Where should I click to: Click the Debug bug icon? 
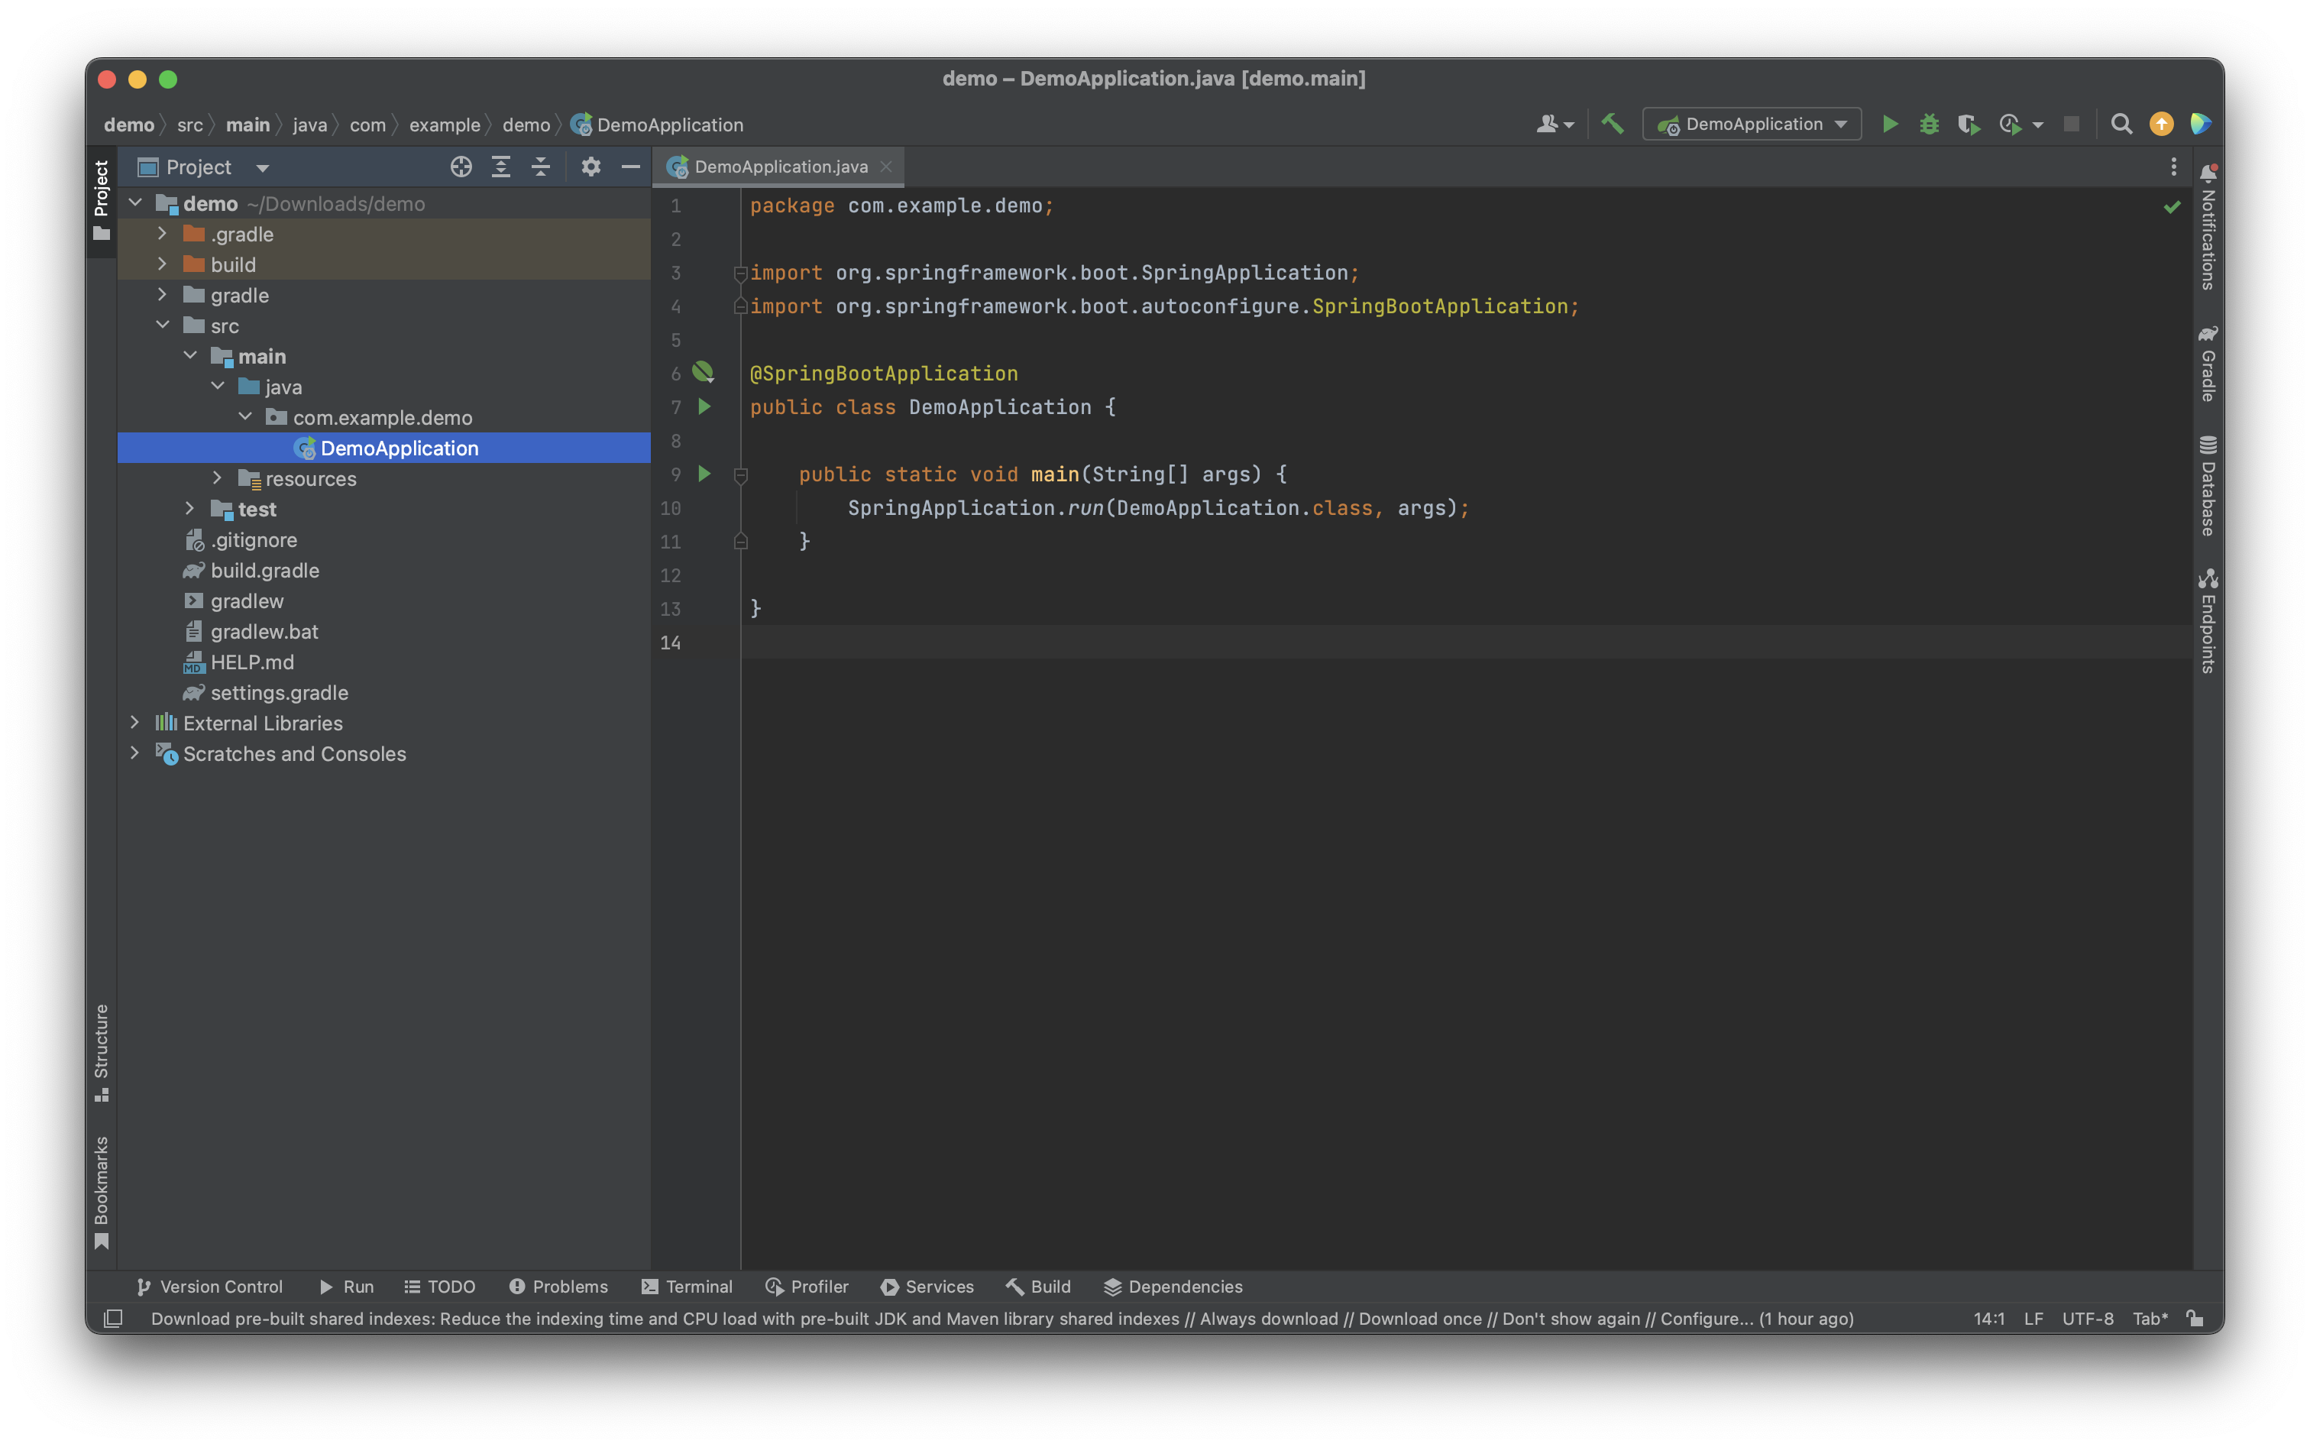1929,125
